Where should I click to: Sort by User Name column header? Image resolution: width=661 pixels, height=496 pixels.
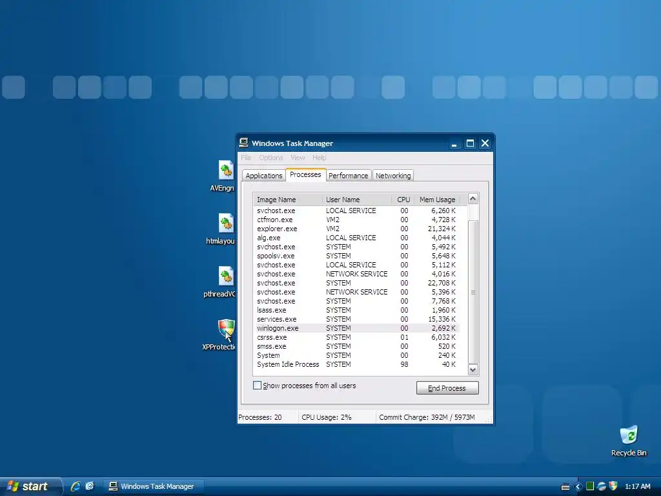(357, 200)
